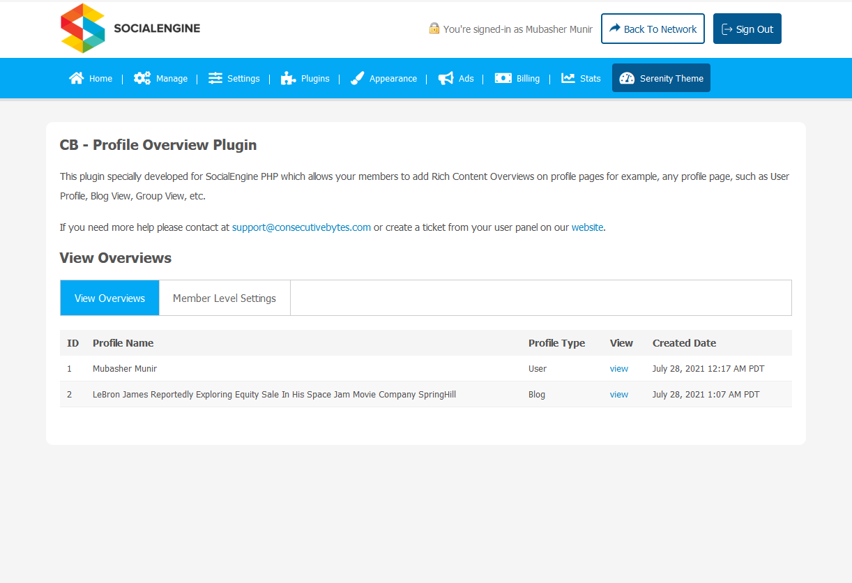Open the Serenity Theme menu

[661, 78]
